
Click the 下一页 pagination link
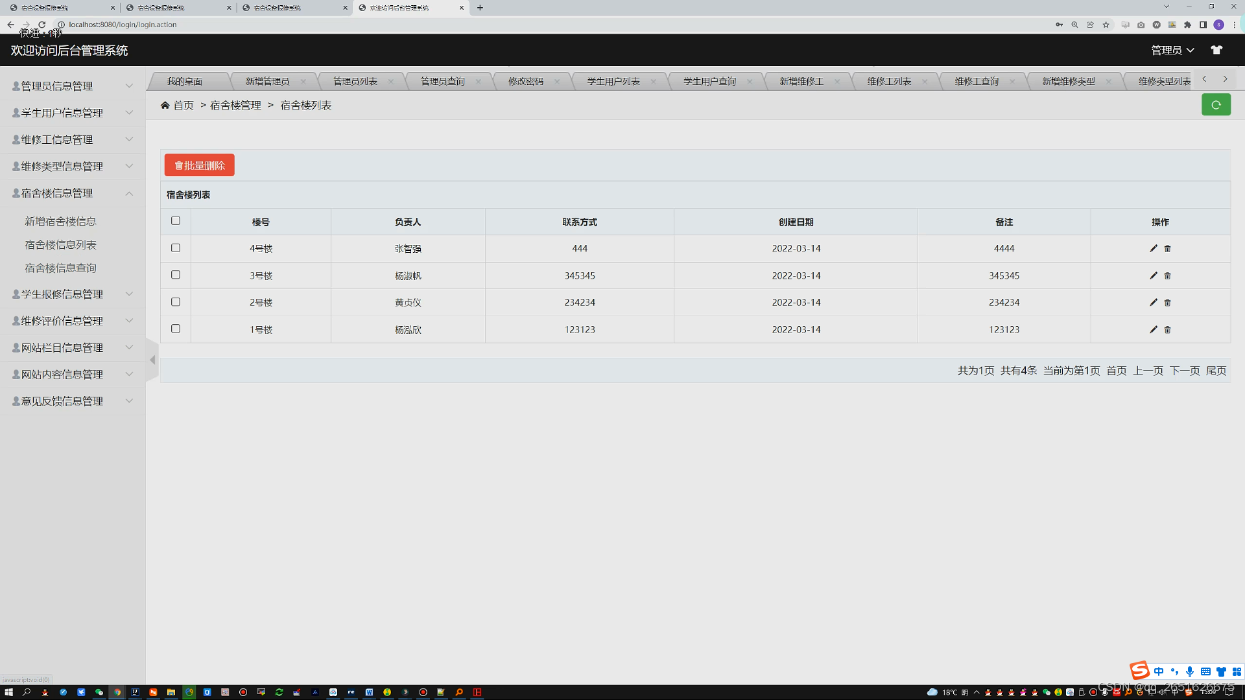(x=1184, y=371)
